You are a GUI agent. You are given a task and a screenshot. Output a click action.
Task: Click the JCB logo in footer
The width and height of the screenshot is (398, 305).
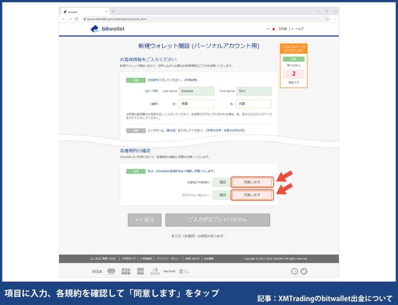[x=126, y=272]
